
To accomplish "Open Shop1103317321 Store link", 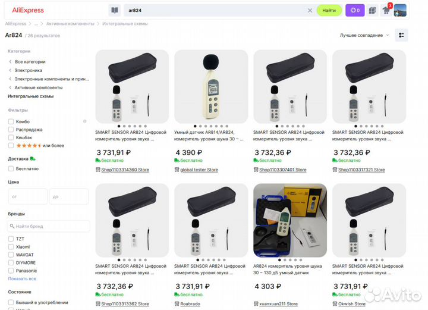I will [361, 170].
